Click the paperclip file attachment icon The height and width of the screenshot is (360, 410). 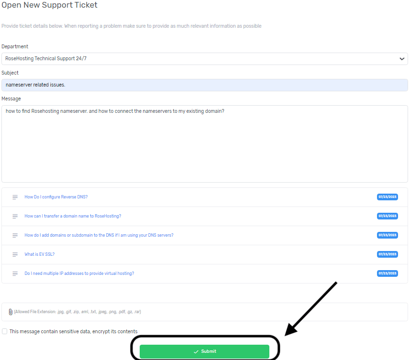coord(10,312)
